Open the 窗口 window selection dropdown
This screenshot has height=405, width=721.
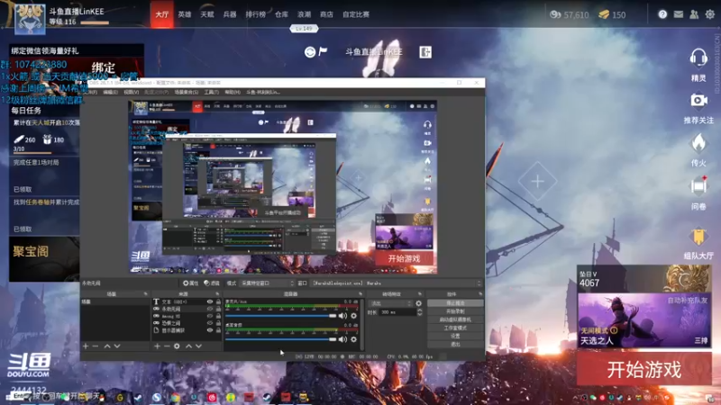[396, 283]
